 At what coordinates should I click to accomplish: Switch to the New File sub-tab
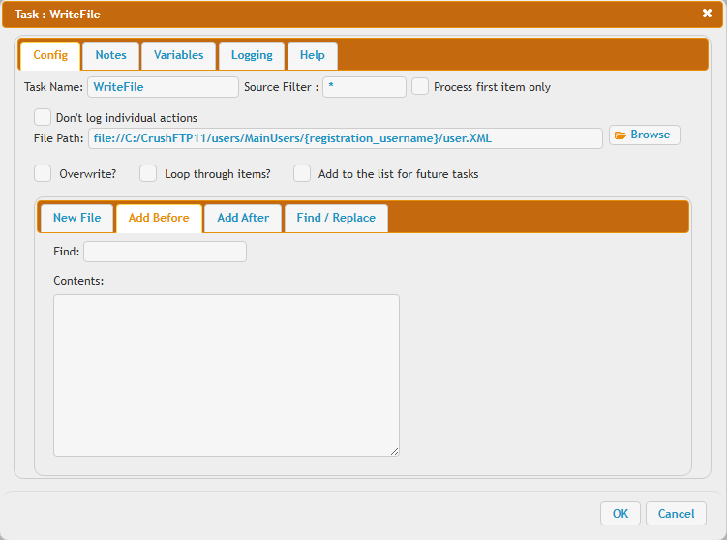pyautogui.click(x=76, y=218)
